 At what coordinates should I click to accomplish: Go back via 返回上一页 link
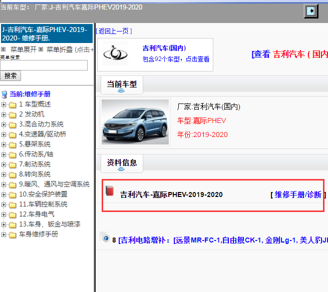click(114, 31)
